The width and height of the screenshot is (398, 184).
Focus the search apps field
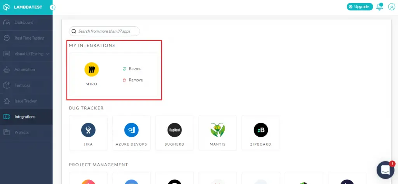[x=104, y=31]
